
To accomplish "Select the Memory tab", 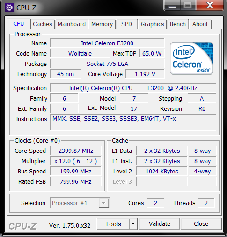I will (x=102, y=24).
